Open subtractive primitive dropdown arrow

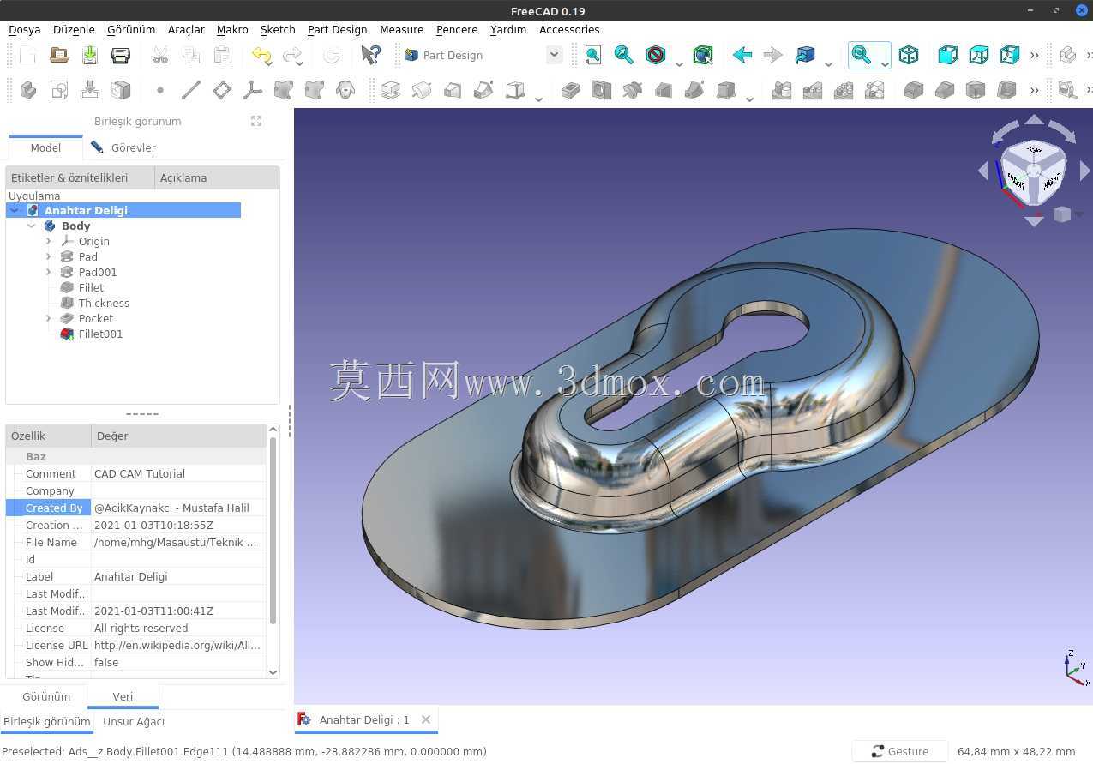(x=749, y=98)
